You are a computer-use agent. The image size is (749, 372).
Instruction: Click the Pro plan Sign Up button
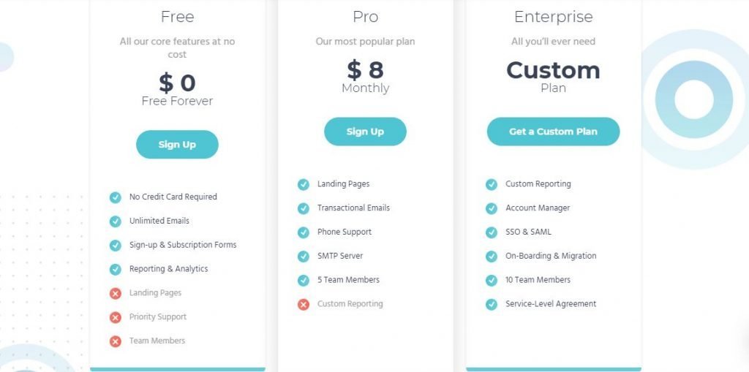[365, 132]
